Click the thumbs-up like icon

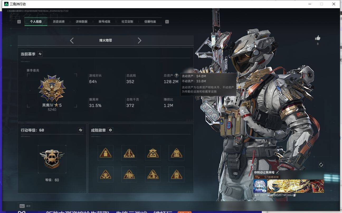pyautogui.click(x=318, y=38)
